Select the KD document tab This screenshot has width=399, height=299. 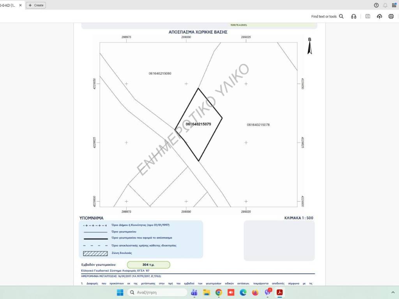point(8,5)
